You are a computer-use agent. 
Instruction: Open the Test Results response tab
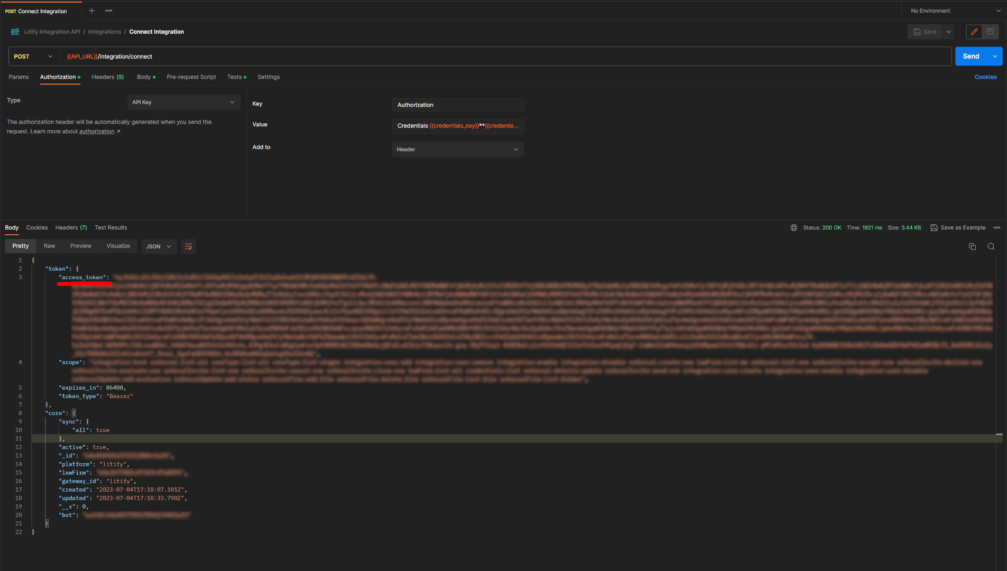click(x=110, y=228)
